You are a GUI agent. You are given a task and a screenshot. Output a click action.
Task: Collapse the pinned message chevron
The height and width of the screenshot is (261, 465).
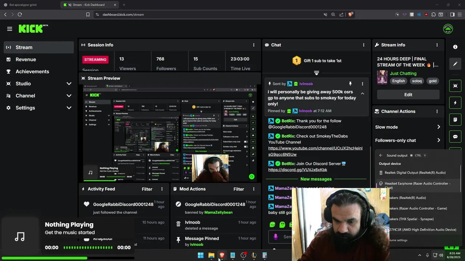pos(362,94)
